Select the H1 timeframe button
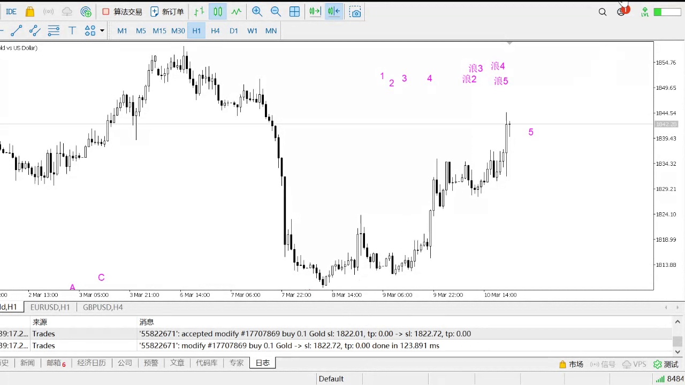 pyautogui.click(x=196, y=31)
